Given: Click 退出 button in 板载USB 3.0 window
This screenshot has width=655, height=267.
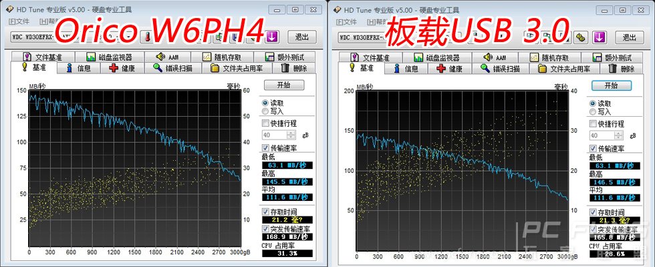Looking at the screenshot, I should click(630, 37).
